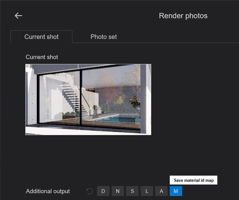239x200 pixels.
Task: Click the Save material id map tooltip
Action: 194,180
